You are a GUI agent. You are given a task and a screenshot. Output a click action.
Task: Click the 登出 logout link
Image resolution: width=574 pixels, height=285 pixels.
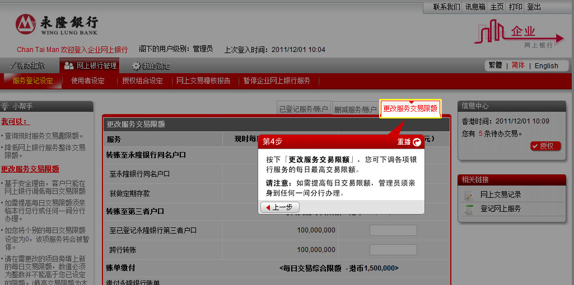click(x=534, y=7)
